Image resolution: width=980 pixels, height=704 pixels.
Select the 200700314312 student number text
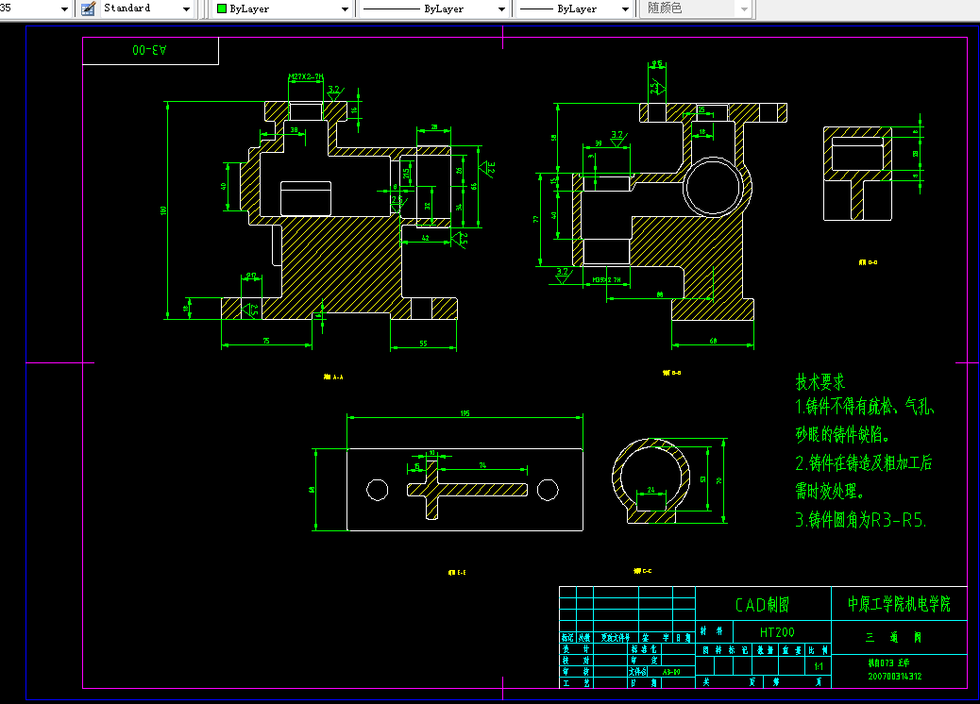pos(895,676)
